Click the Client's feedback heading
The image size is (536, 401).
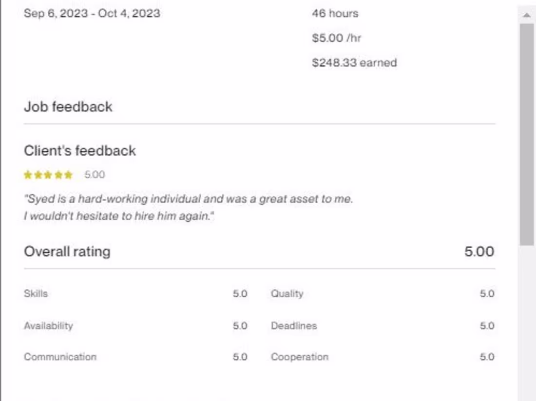point(80,151)
